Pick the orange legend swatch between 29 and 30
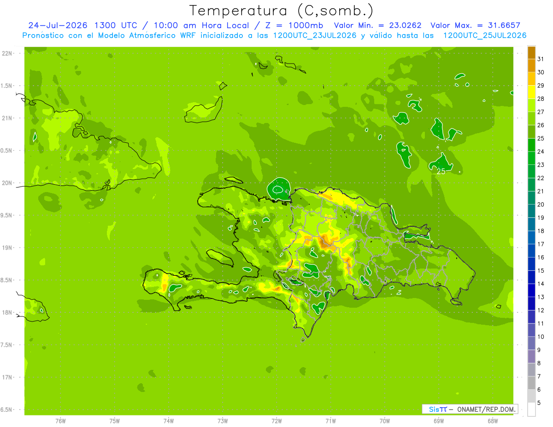Screen dimensions: 553x427 (531, 79)
